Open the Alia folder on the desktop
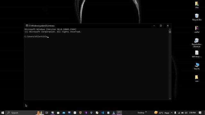Image resolution: width=205 pixels, height=115 pixels. pyautogui.click(x=197, y=5)
